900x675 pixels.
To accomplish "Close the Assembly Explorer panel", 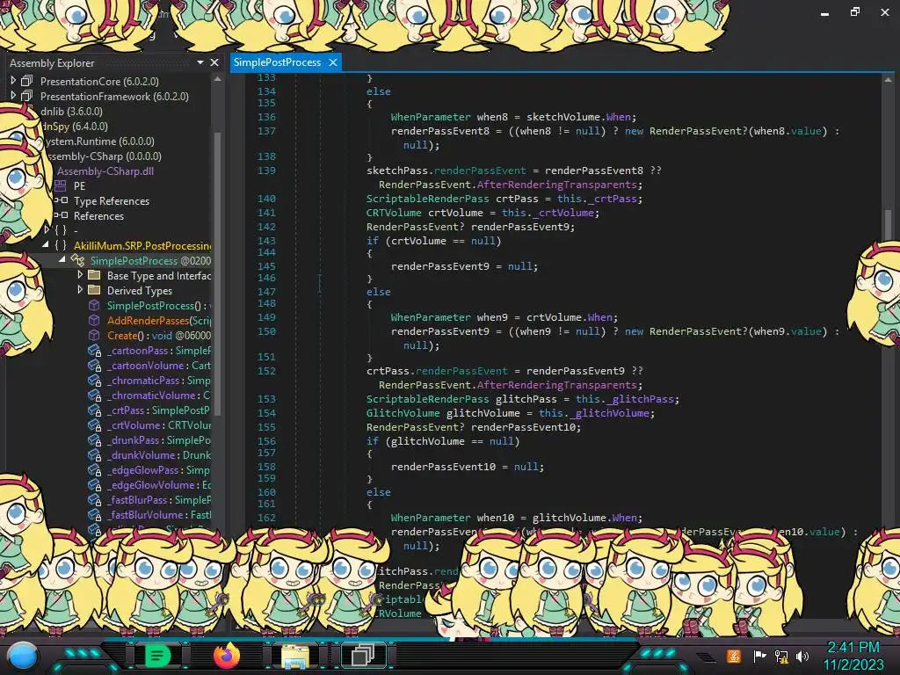I will 214,62.
